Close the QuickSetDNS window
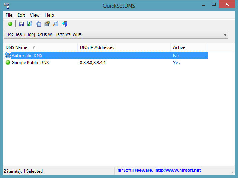This screenshot has width=238, height=178. (x=227, y=4)
